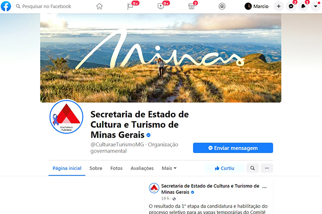This screenshot has height=214, width=322.
Task: Open the Watch video icon
Action: pyautogui.click(x=161, y=6)
